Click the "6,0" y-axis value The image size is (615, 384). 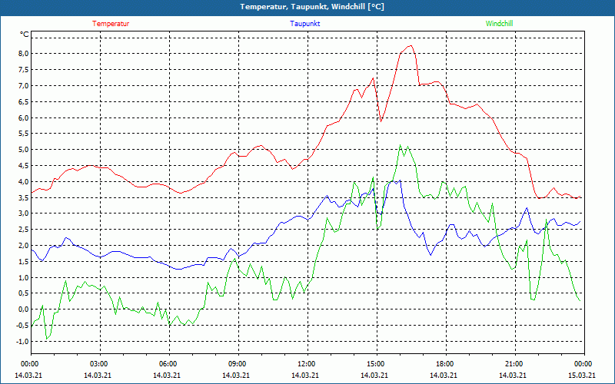click(x=25, y=118)
